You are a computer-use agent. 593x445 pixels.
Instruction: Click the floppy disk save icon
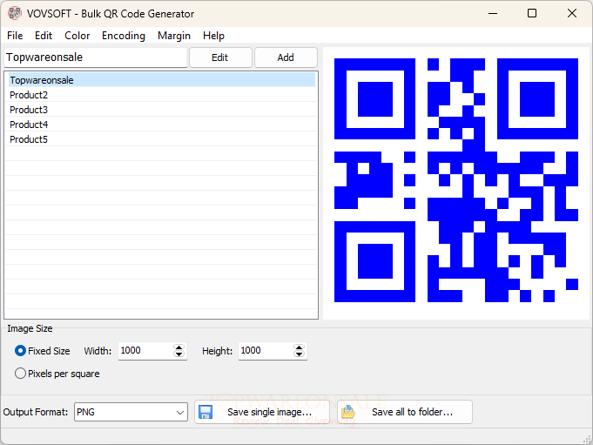[x=206, y=412]
